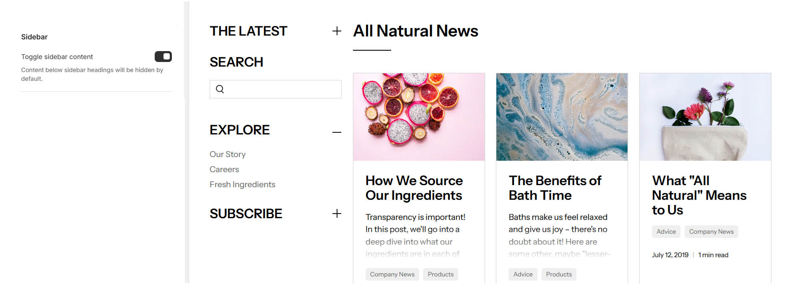Read How We Source Our Ingredients
The image size is (794, 307).
pyautogui.click(x=414, y=188)
